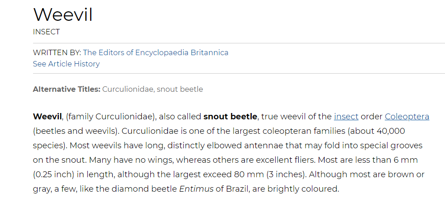Screen dimensions: 445x198
Task: Click the snout beetle text in Alternative Titles
Action: tap(180, 89)
